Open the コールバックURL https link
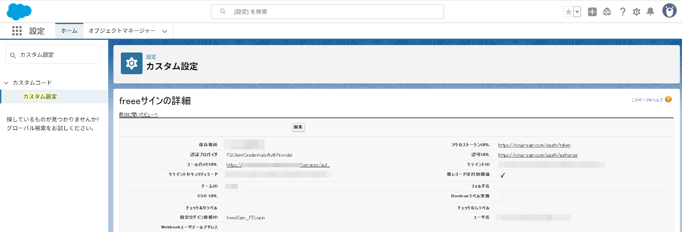Viewport: 682px width, 232px height. click(x=278, y=165)
